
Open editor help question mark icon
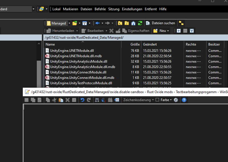184,100
